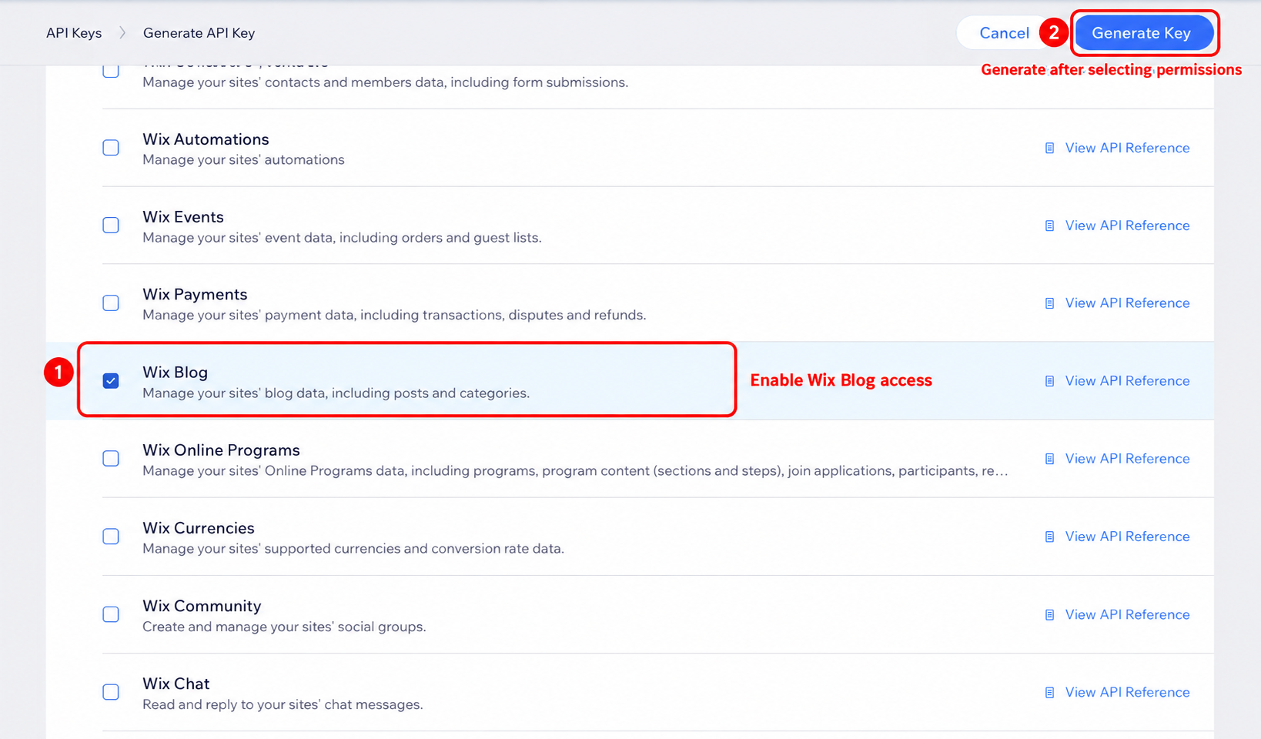The width and height of the screenshot is (1261, 739).
Task: Click the contacts and members data description
Action: 385,82
